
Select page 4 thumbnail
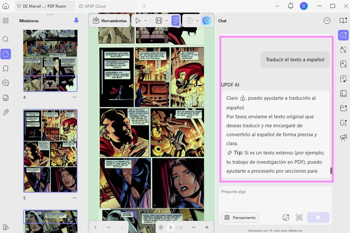(50, 61)
